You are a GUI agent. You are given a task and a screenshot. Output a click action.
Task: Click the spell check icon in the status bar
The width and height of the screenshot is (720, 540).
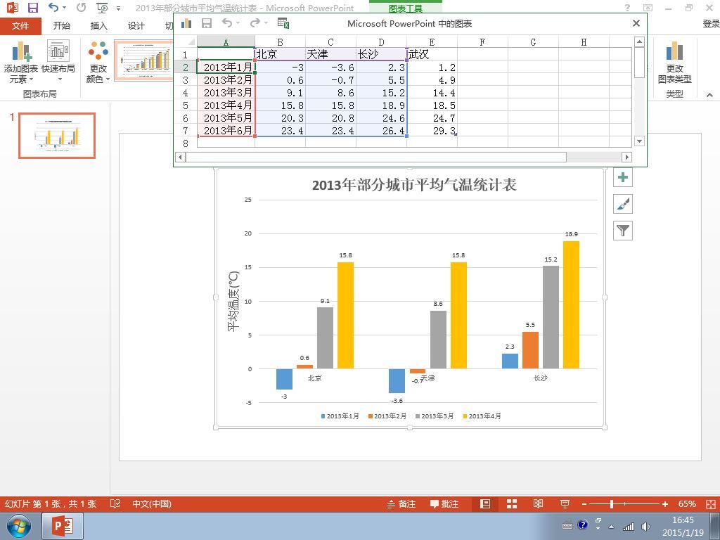click(115, 503)
